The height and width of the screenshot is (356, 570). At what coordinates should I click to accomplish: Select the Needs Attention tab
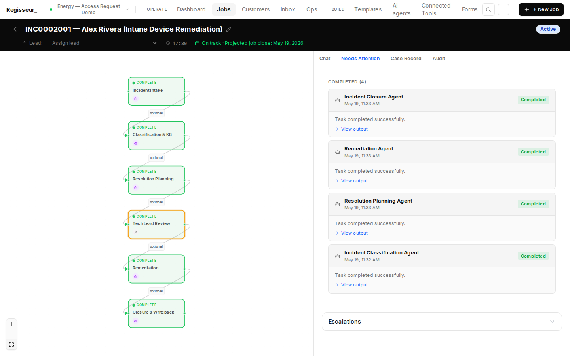(360, 59)
